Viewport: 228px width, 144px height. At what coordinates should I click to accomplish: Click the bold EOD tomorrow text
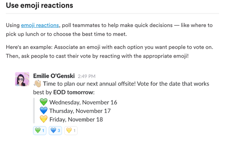click(73, 92)
